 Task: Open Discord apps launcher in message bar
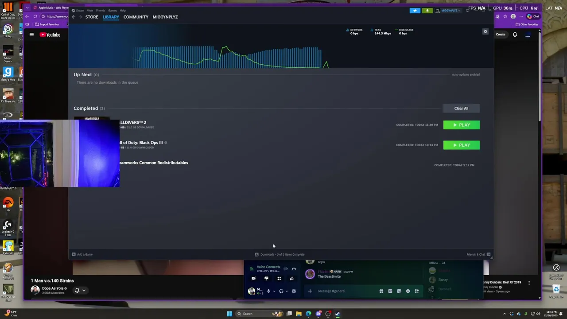417,291
